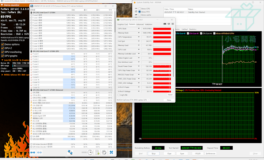264x160 pixels.
Task: Switch to Statistics tab in AIDA64
Action: 193,29
